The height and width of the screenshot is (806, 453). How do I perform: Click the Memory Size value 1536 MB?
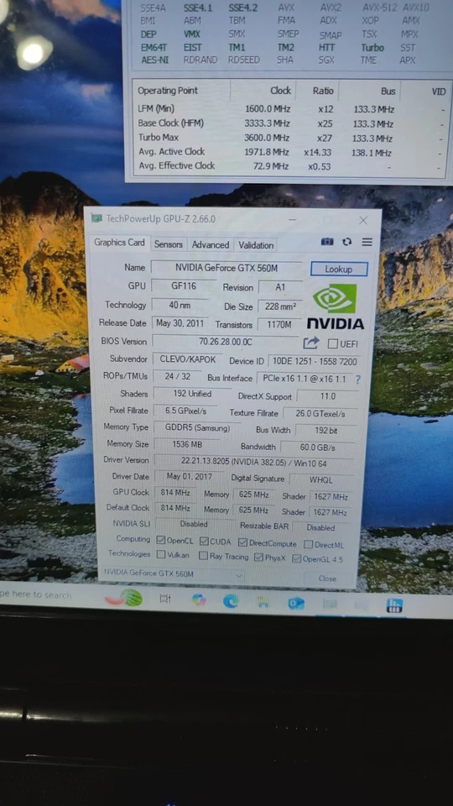click(187, 444)
